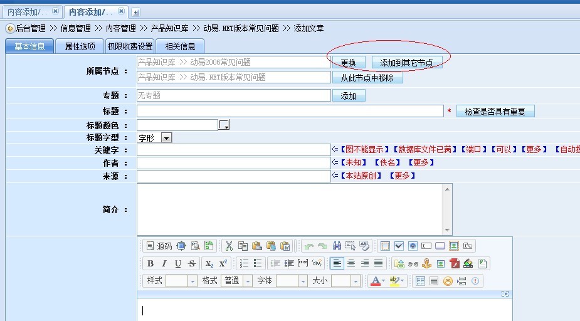Click the insert table icon
Viewport: 580px width, 321px height.
tap(420, 281)
